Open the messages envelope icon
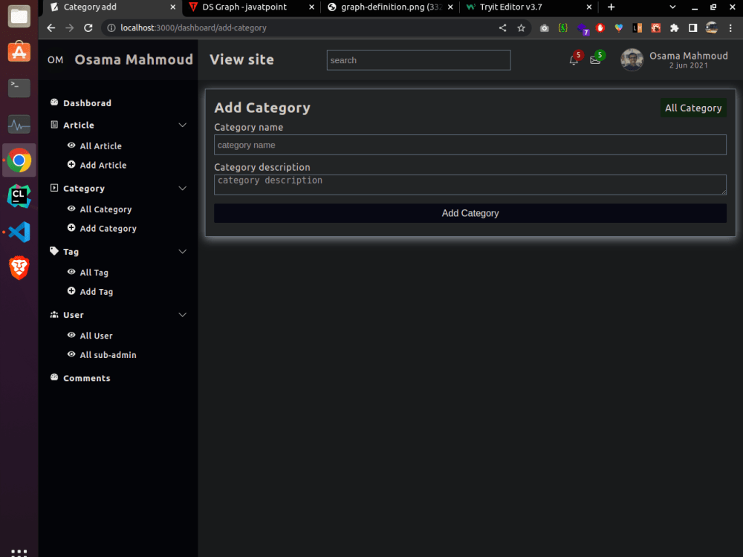743x557 pixels. coord(595,60)
